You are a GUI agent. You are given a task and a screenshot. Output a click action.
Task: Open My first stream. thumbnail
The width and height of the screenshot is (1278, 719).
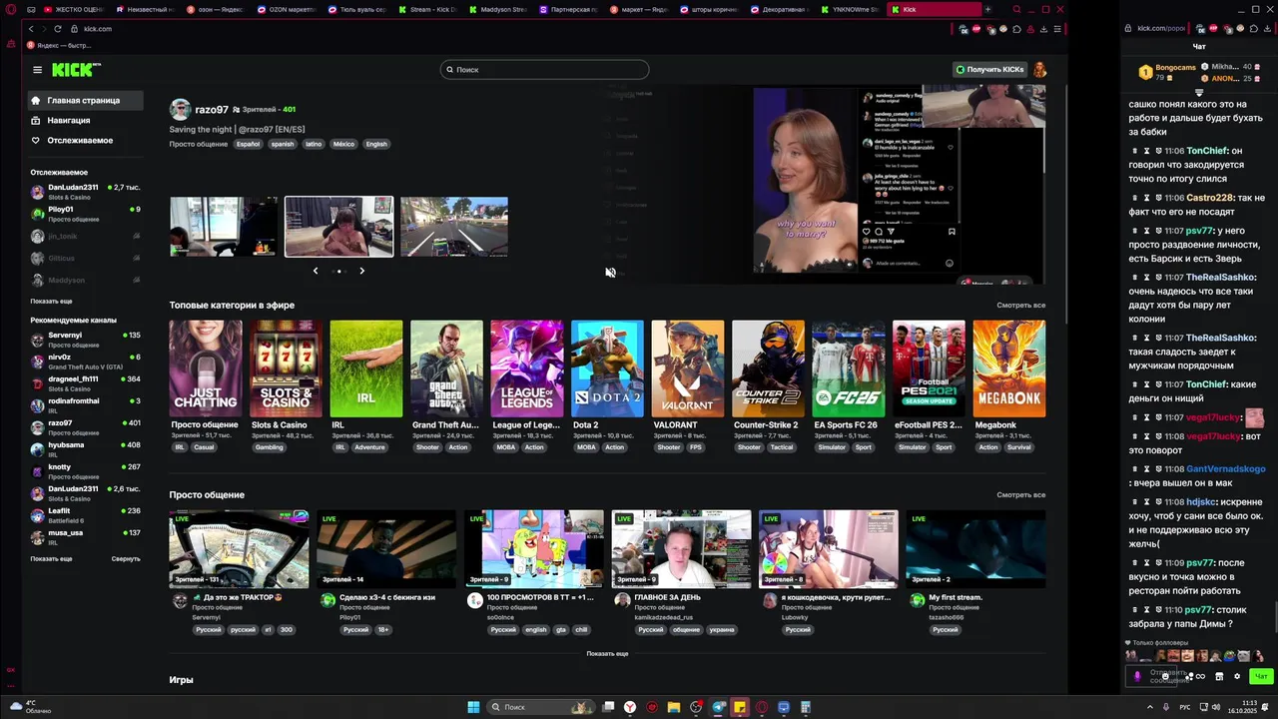click(975, 549)
